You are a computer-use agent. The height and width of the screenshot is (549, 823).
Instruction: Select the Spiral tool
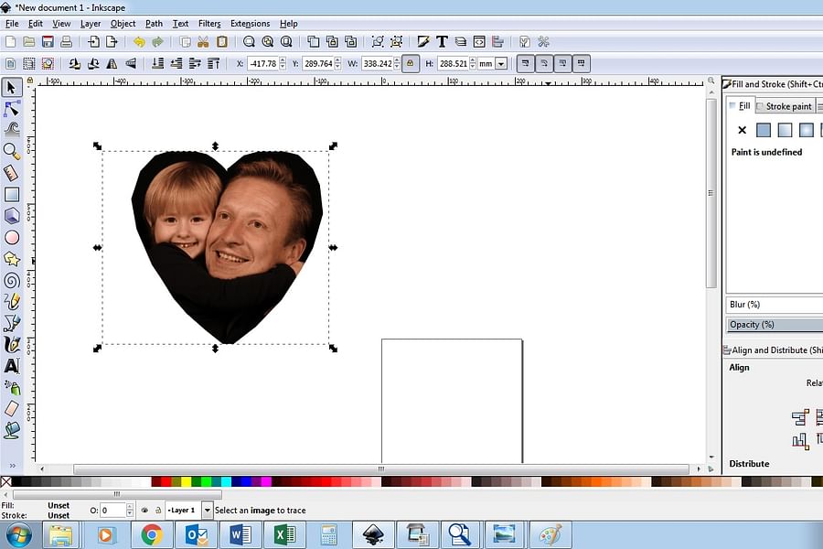point(11,280)
